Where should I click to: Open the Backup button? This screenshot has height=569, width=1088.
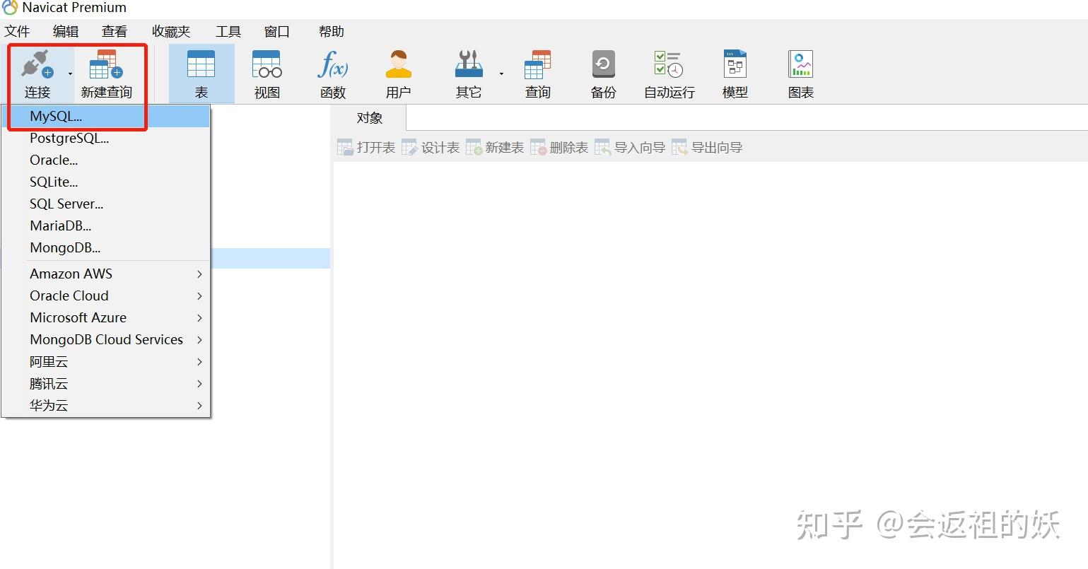point(603,74)
